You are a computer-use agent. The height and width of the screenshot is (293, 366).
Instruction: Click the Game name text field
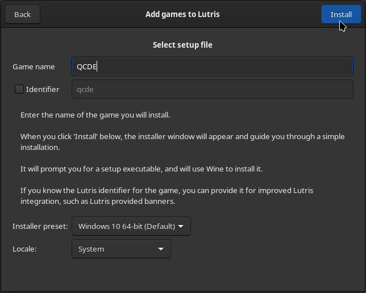pyautogui.click(x=212, y=66)
